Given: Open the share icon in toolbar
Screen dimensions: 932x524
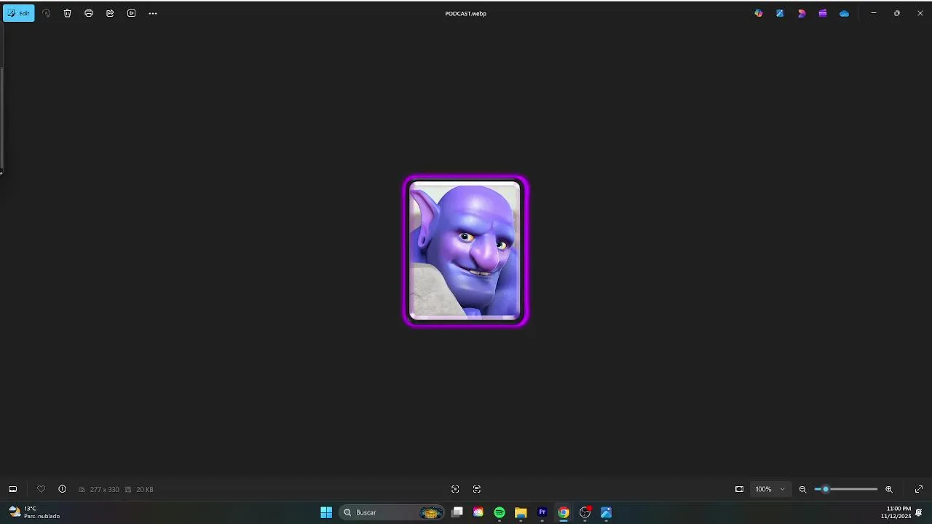Looking at the screenshot, I should [110, 13].
